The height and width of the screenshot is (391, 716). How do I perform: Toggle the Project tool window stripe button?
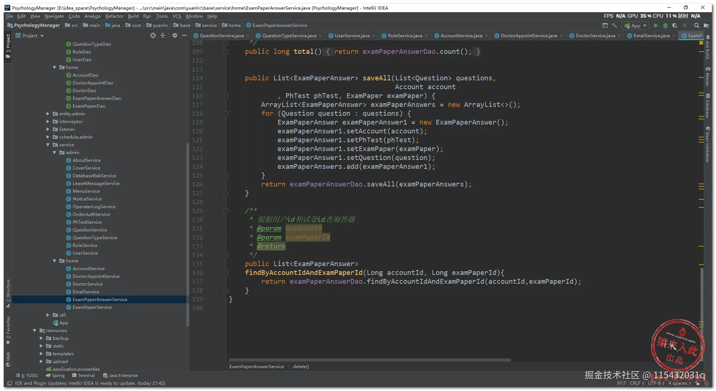pyautogui.click(x=8, y=46)
